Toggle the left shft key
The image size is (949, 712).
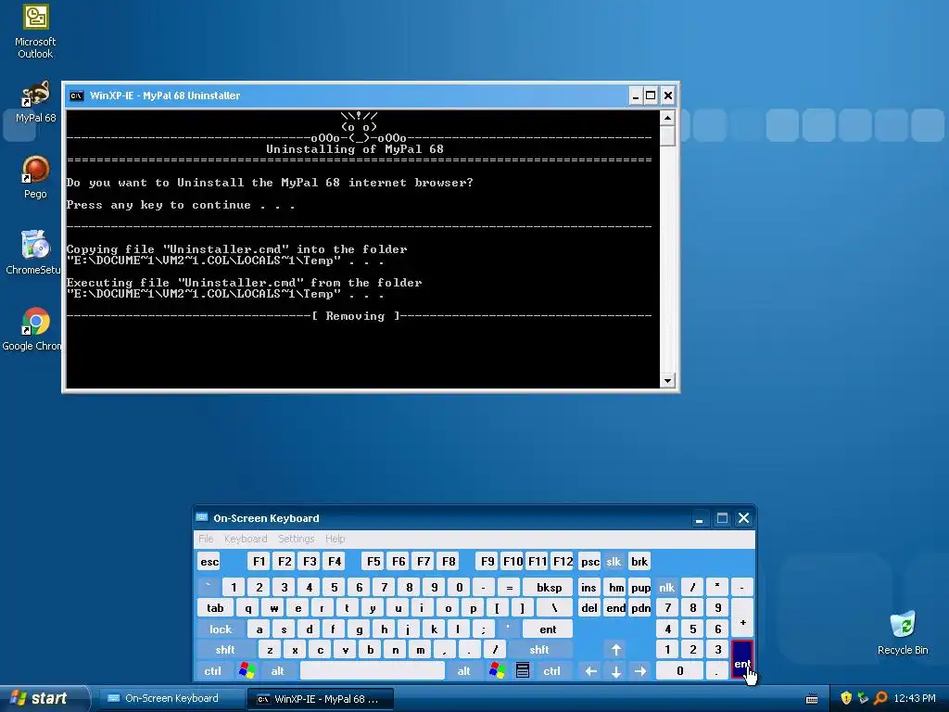[x=224, y=650]
